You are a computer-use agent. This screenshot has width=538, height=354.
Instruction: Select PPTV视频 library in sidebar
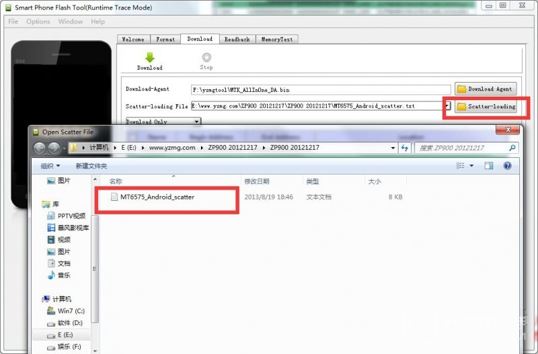(x=66, y=216)
